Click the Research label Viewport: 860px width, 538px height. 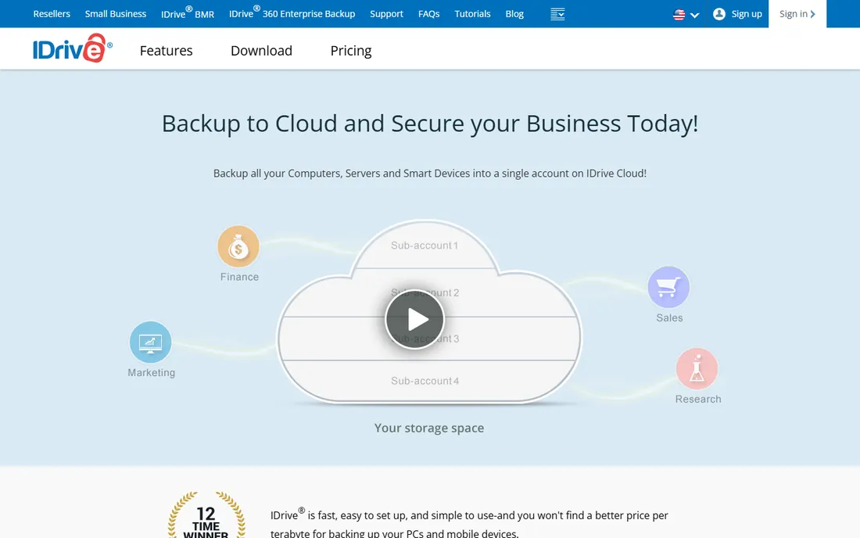pos(698,400)
